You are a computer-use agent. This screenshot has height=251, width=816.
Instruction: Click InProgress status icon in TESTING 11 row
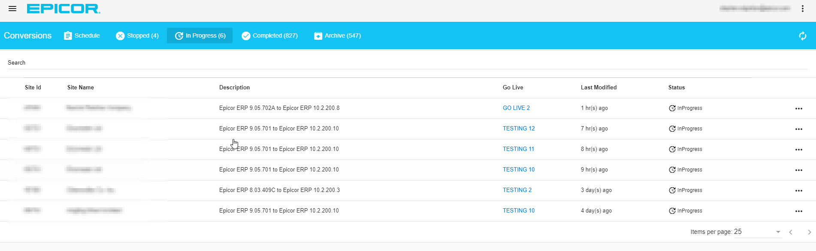672,149
